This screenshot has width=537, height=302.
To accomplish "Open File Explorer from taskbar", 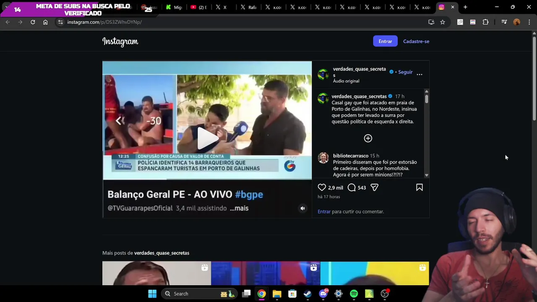I will [277, 294].
